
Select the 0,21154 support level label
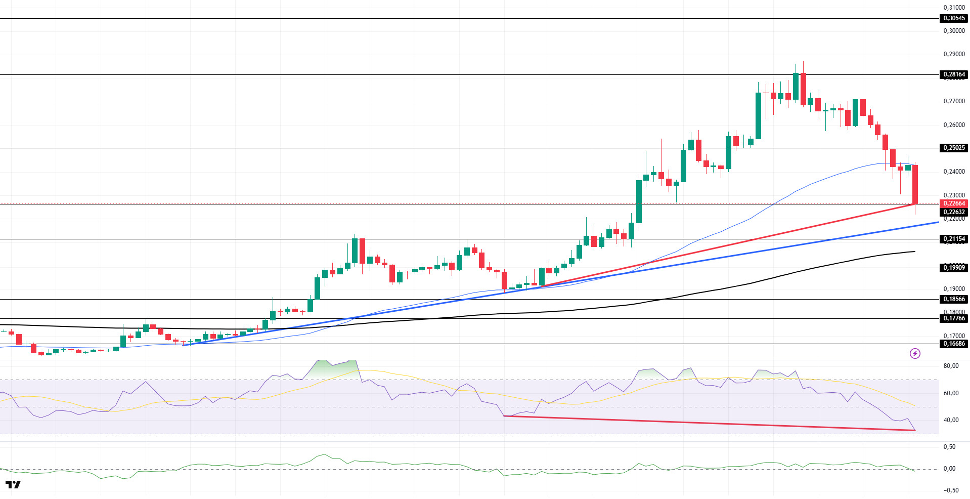tap(954, 239)
